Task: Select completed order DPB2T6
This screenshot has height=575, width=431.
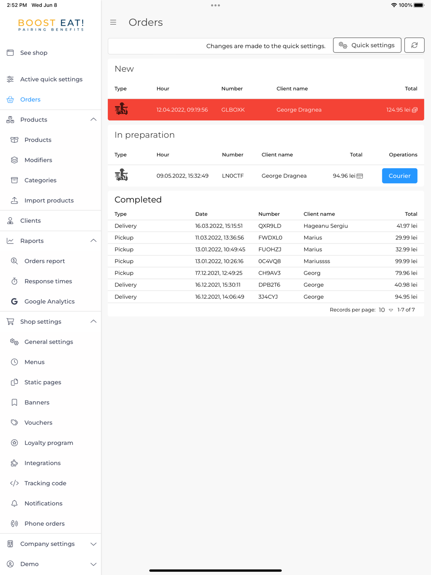Action: (266, 285)
